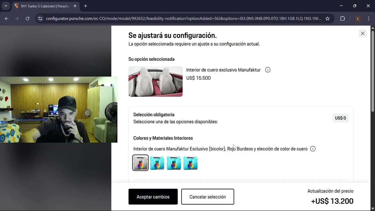Open info for Interior de cuero exclusivo Manufaktur

coord(267,70)
